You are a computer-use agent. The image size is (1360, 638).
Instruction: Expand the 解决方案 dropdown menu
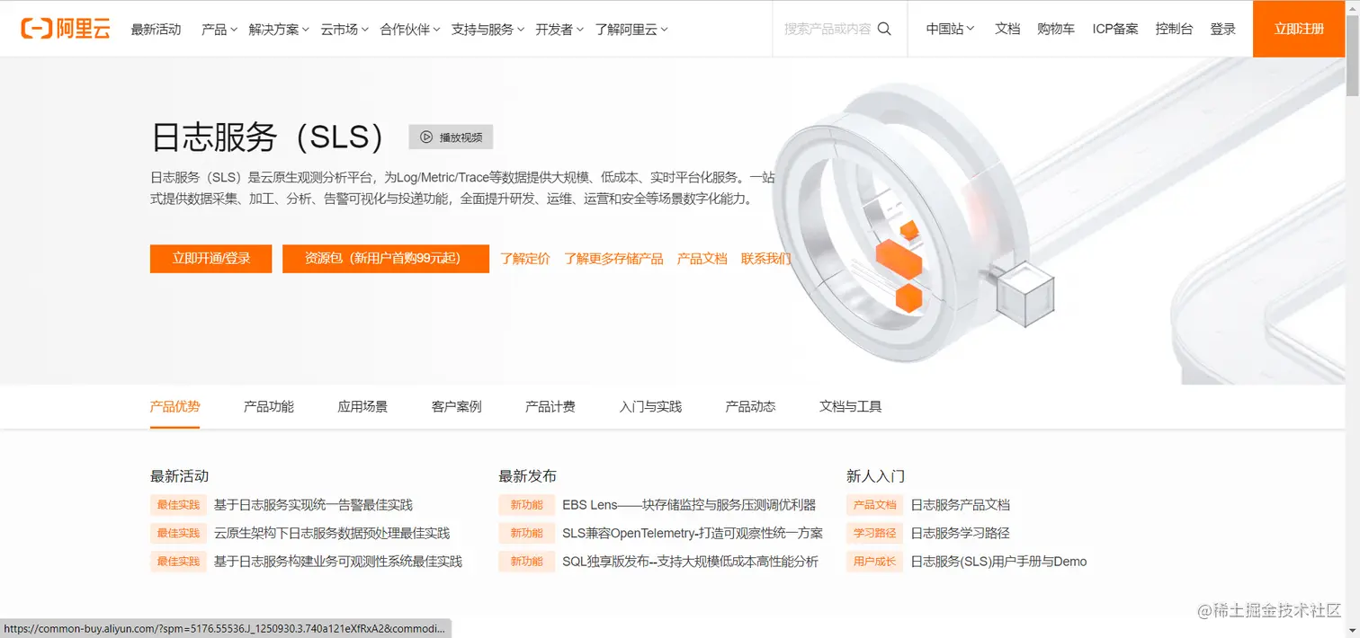279,30
